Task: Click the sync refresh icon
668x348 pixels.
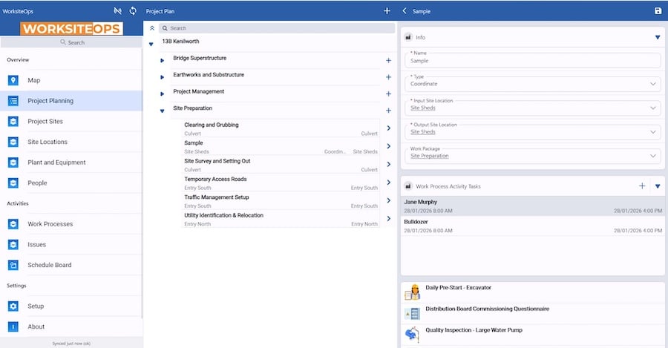Action: [x=133, y=10]
